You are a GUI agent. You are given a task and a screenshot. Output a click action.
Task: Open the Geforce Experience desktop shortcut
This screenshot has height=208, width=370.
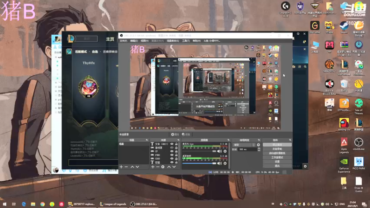(x=344, y=165)
